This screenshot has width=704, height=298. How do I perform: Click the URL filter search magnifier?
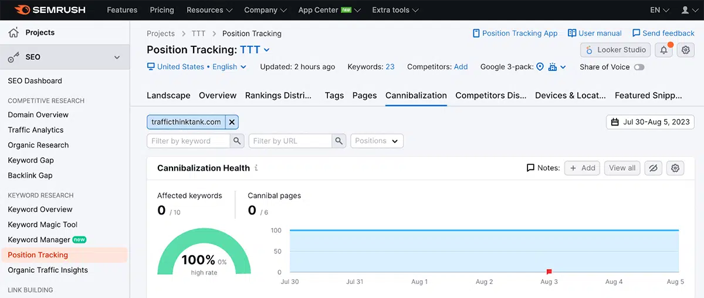339,141
